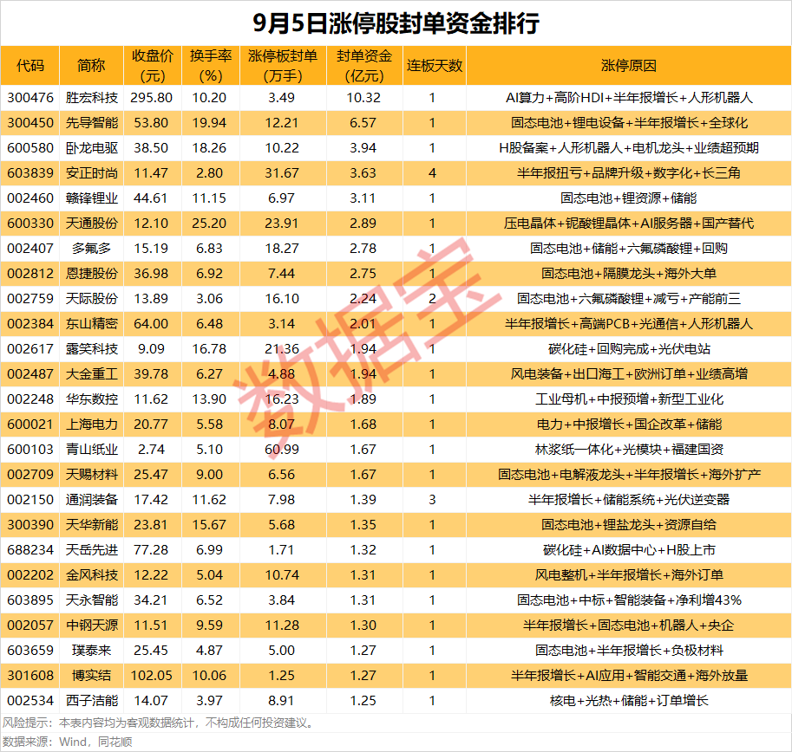The image size is (792, 752).
Task: Select stock name 博实结
Action: [x=91, y=676]
